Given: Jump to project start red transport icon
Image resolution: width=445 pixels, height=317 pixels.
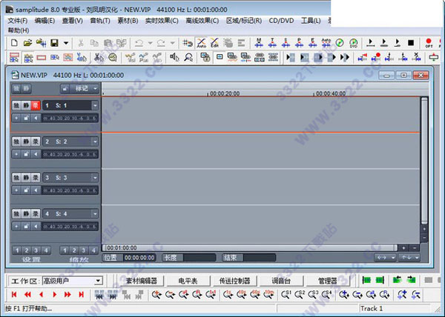Looking at the screenshot, I should pos(14,295).
